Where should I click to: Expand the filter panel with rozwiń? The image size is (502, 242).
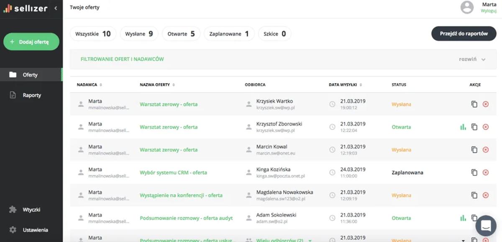point(472,59)
